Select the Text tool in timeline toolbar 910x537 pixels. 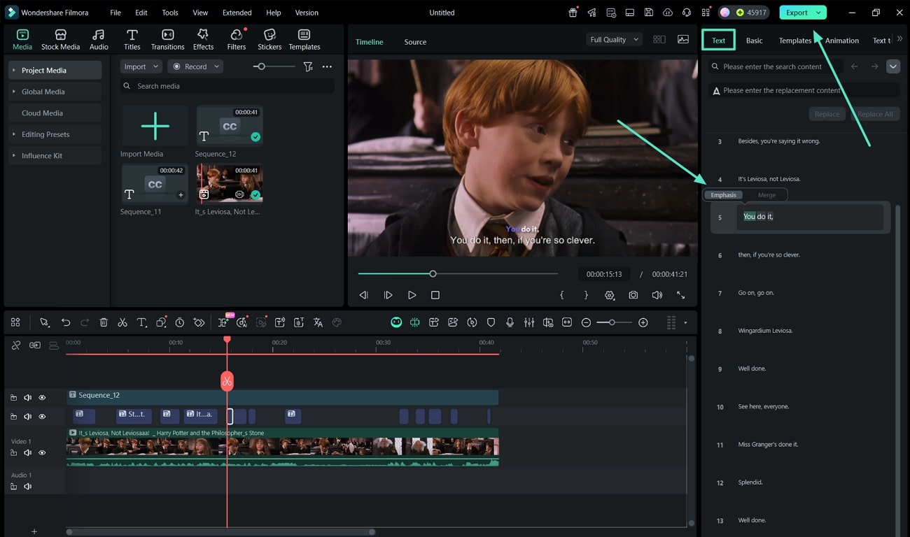tap(141, 322)
